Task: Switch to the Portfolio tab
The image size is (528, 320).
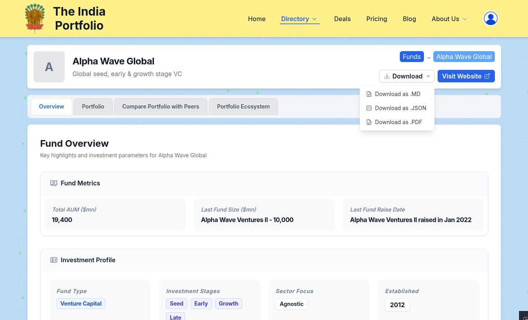Action: pos(93,107)
